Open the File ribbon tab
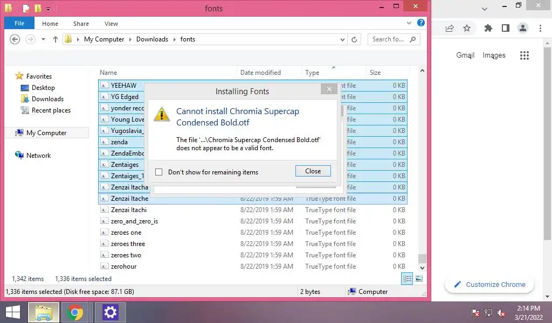552x323 pixels. tap(19, 23)
